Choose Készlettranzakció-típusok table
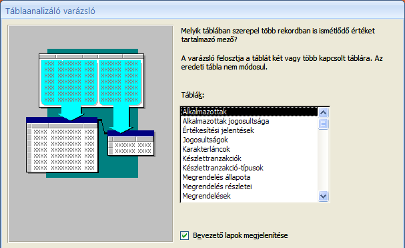Viewport: 405px width, 248px height. pyautogui.click(x=250, y=168)
